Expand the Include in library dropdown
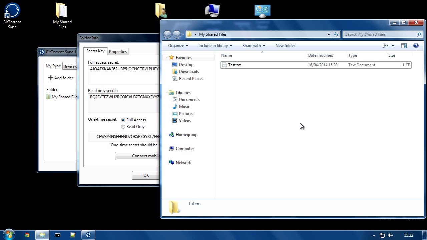The image size is (427, 240). (x=215, y=46)
